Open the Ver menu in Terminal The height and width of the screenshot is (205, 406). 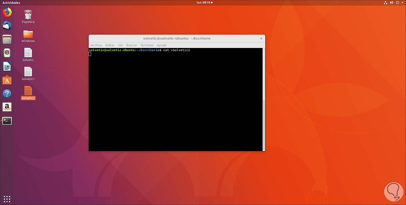click(120, 45)
